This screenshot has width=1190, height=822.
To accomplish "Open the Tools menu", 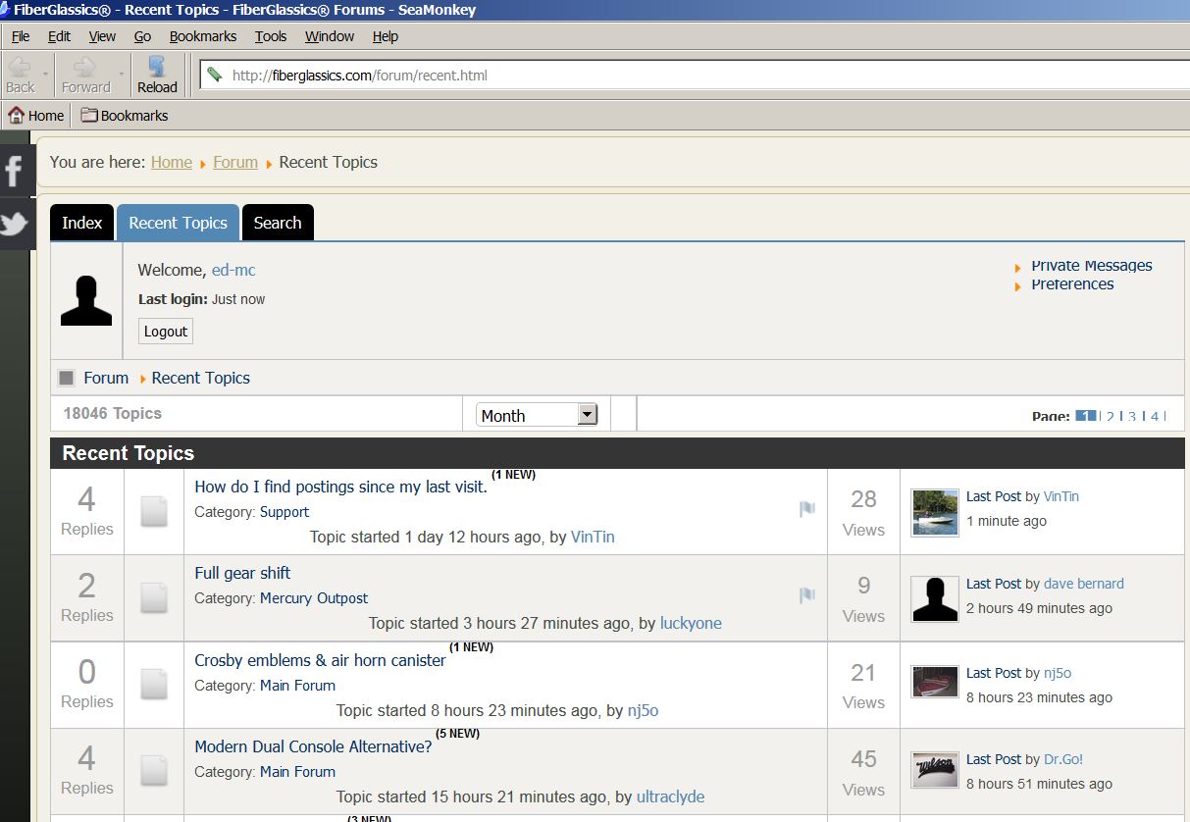I will point(271,36).
